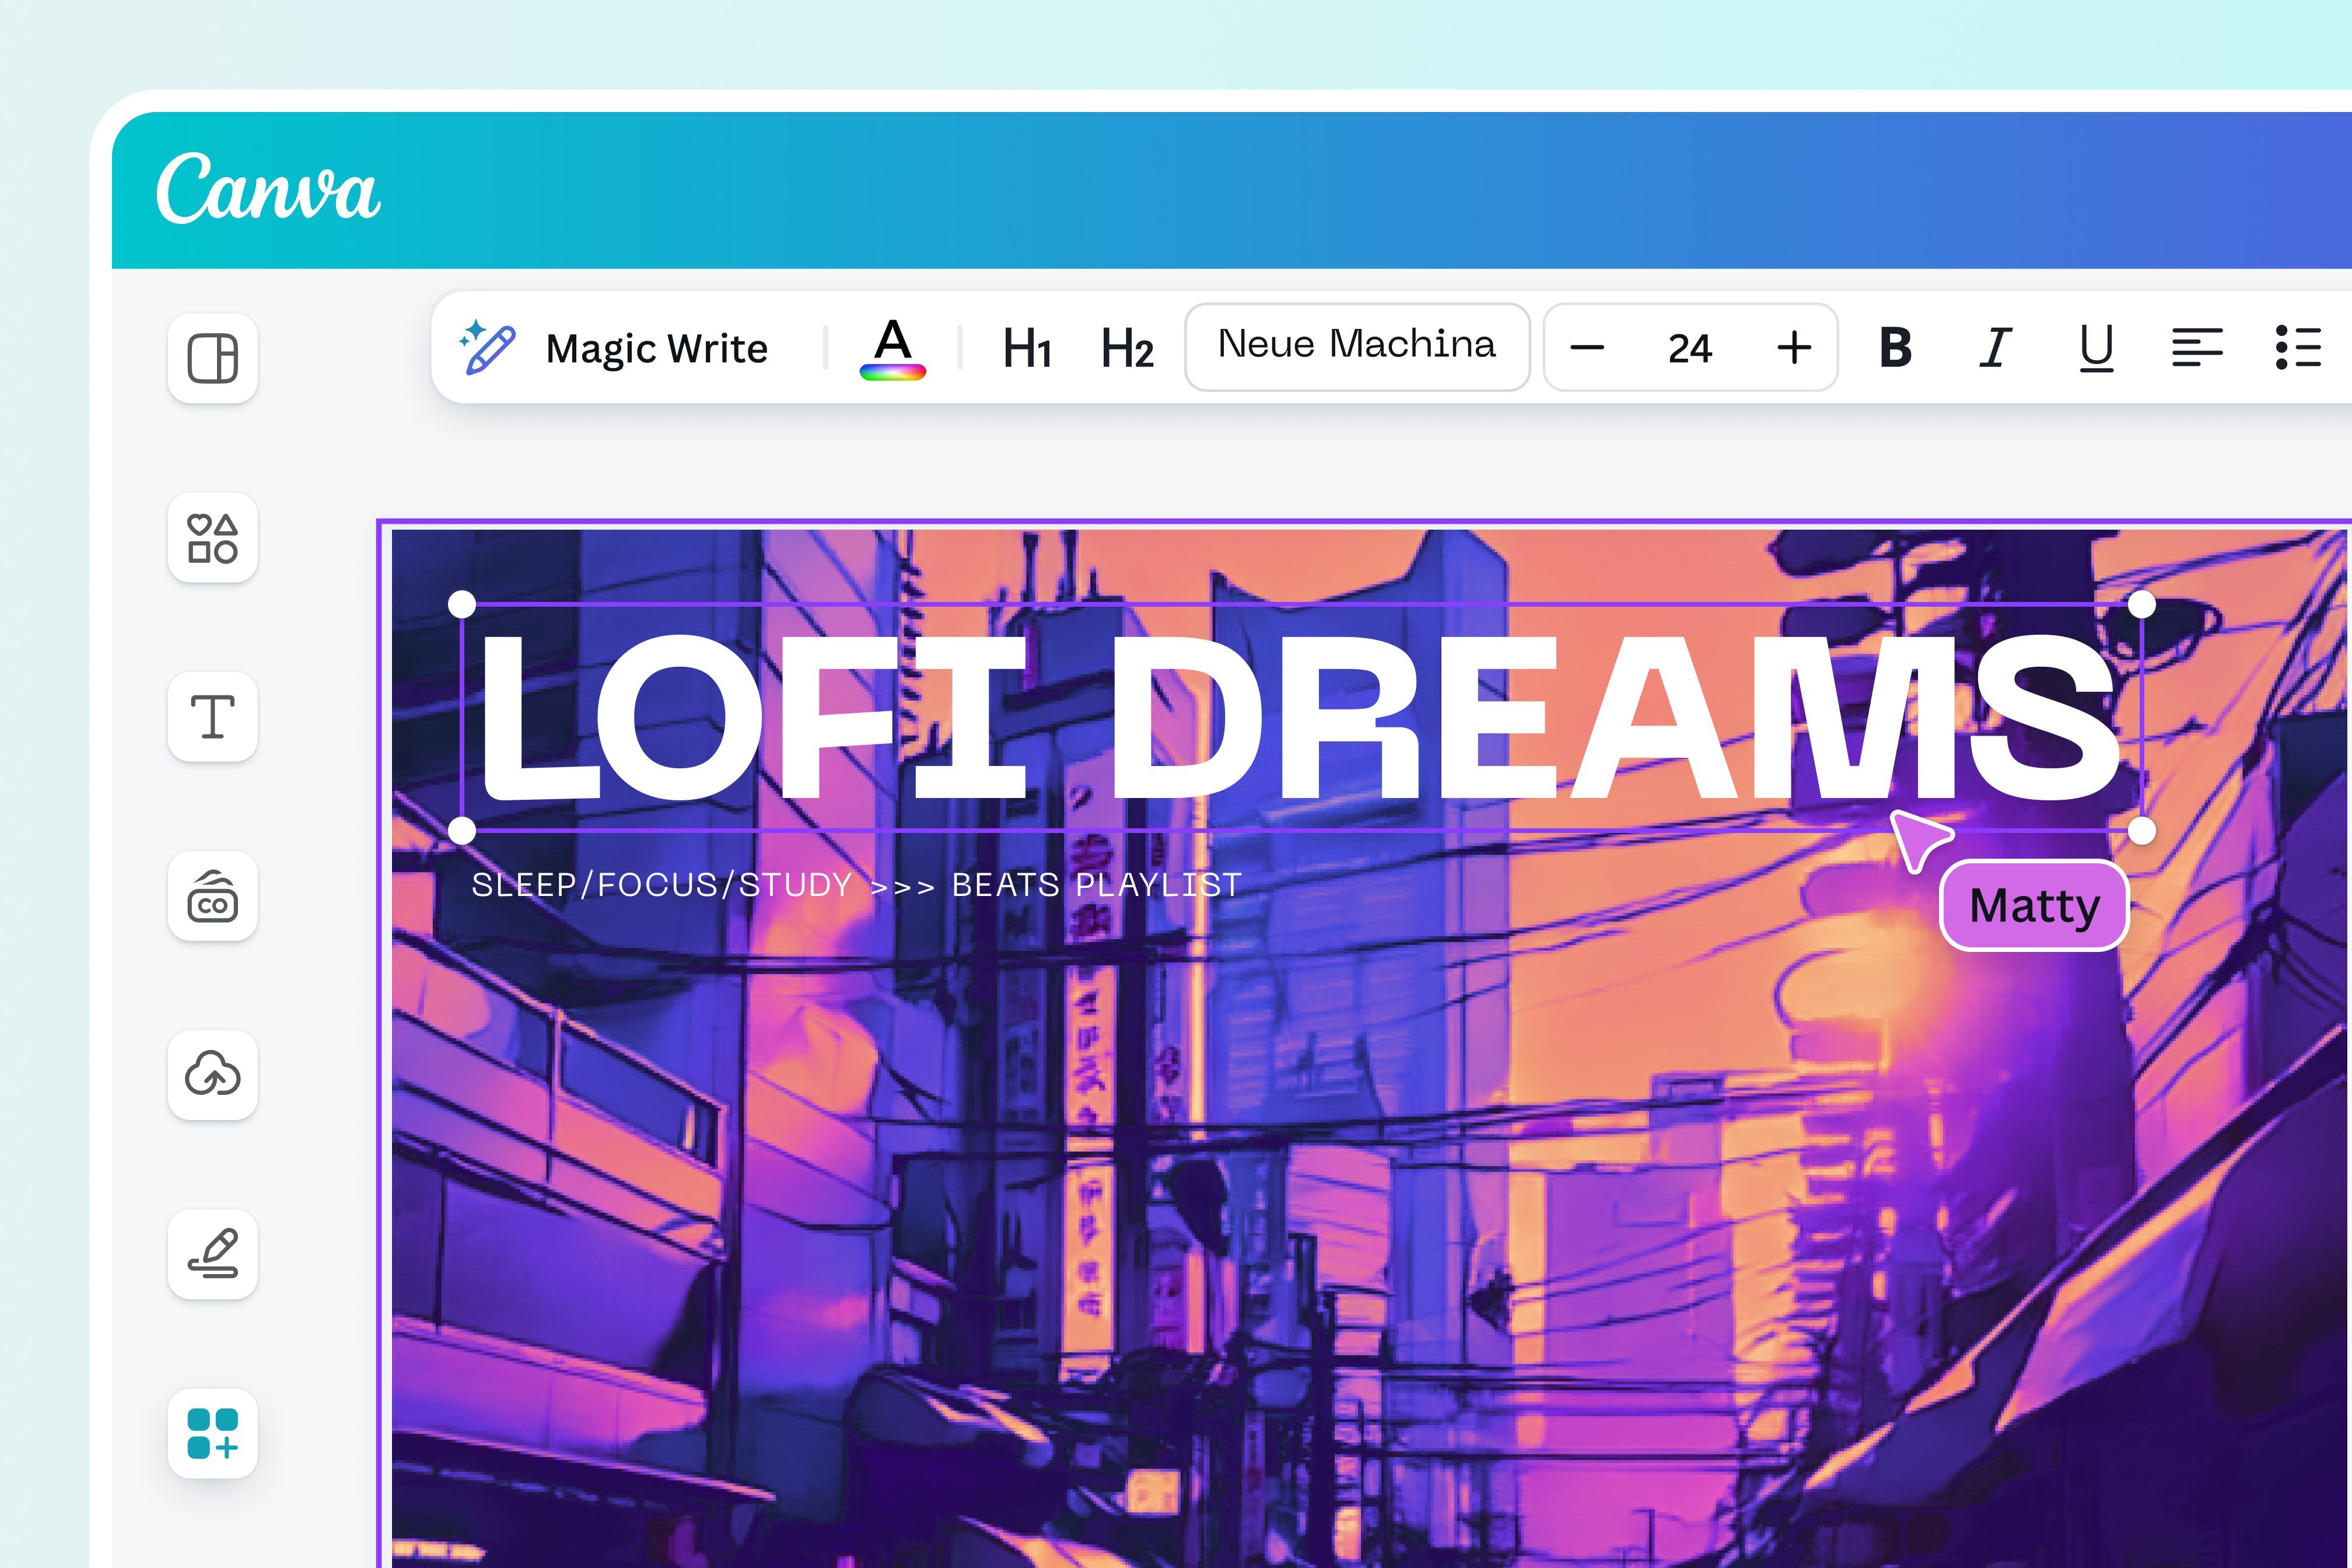The height and width of the screenshot is (1568, 2352).
Task: Apply Heading 1 style
Action: pos(1028,347)
